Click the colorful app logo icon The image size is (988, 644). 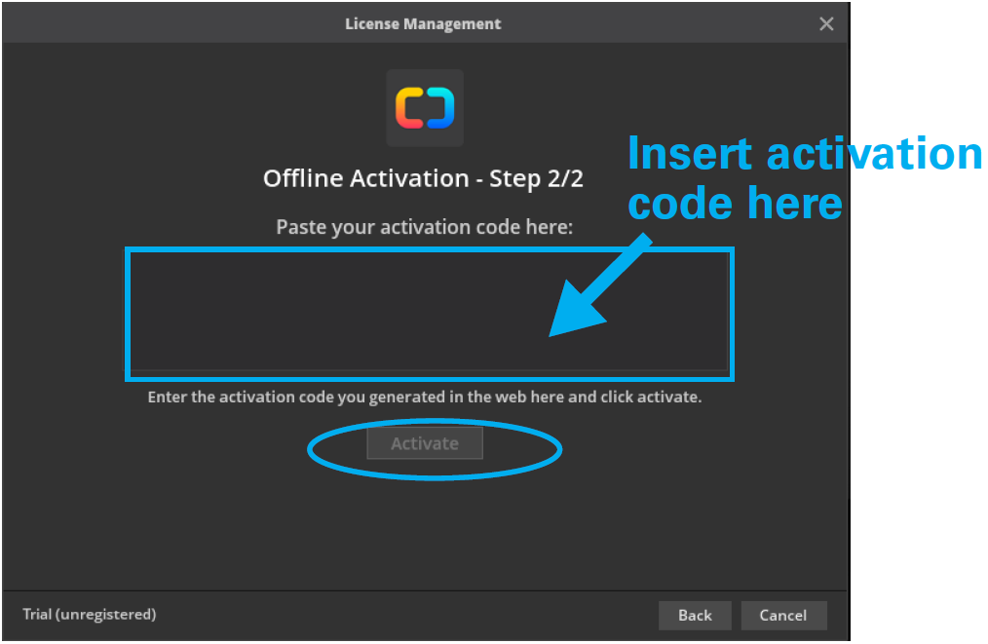425,108
